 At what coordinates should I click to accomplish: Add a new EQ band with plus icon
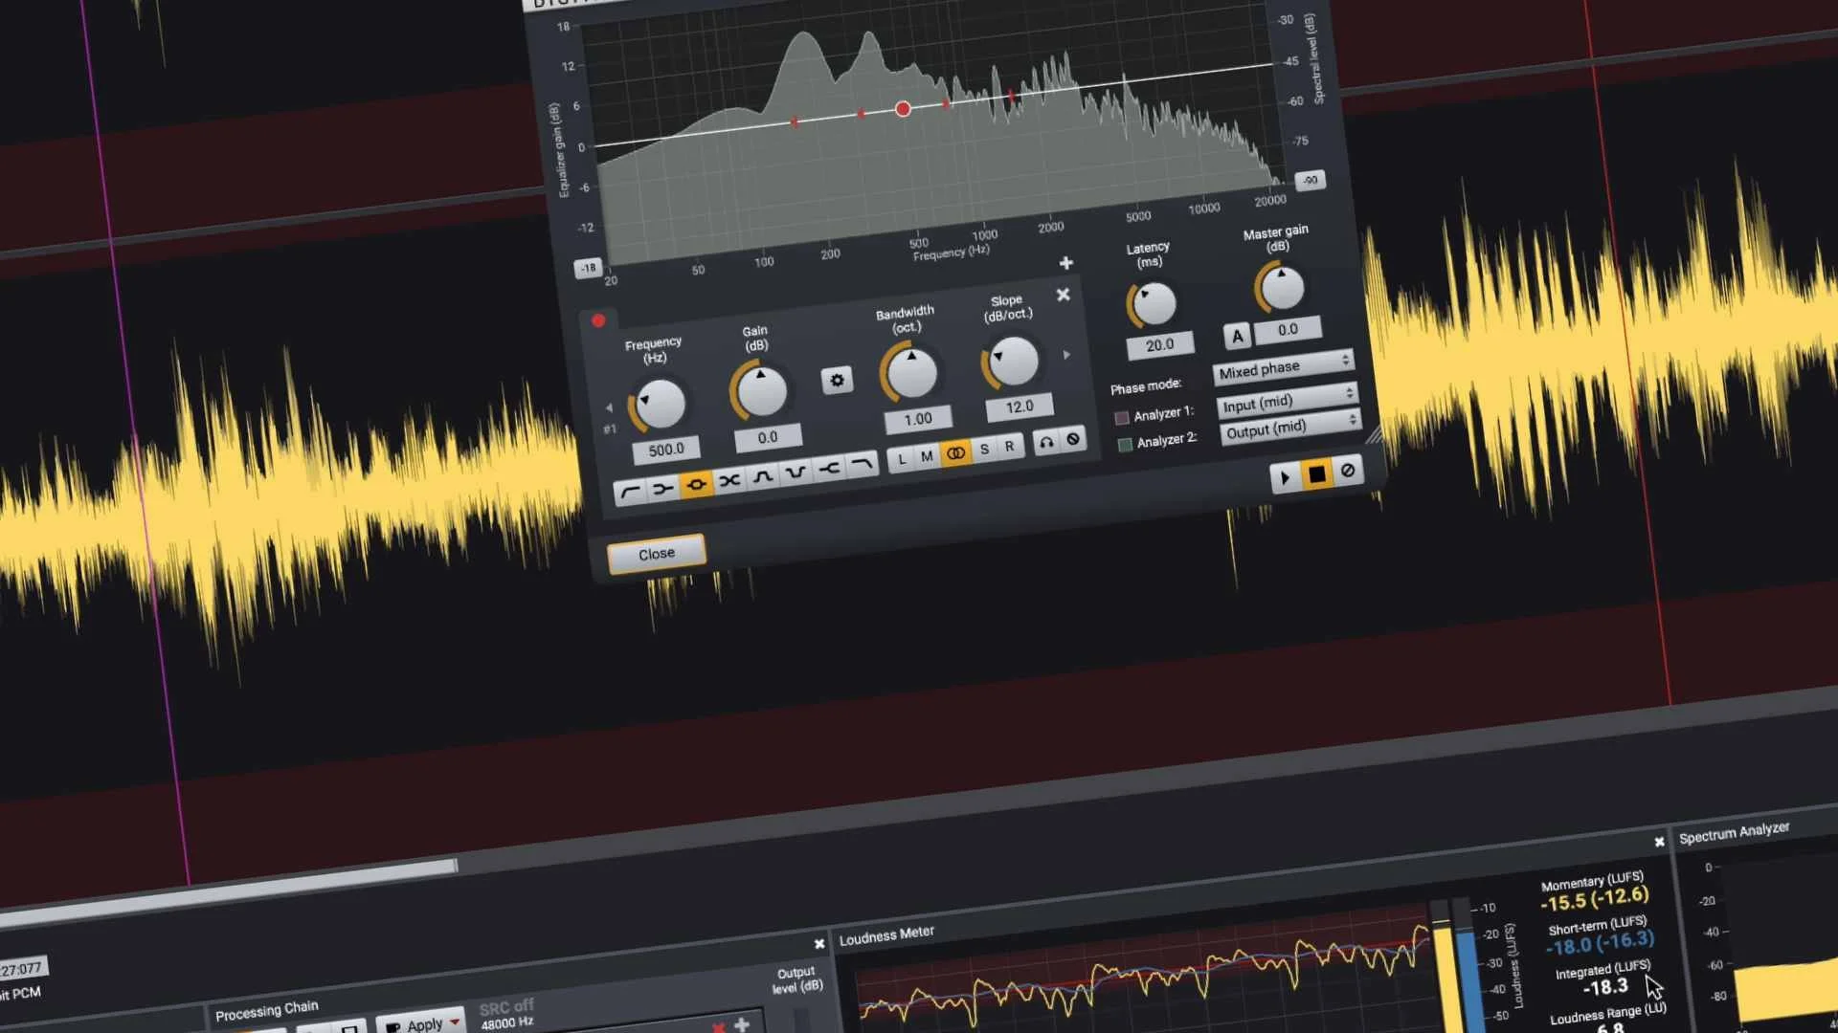pyautogui.click(x=1065, y=263)
